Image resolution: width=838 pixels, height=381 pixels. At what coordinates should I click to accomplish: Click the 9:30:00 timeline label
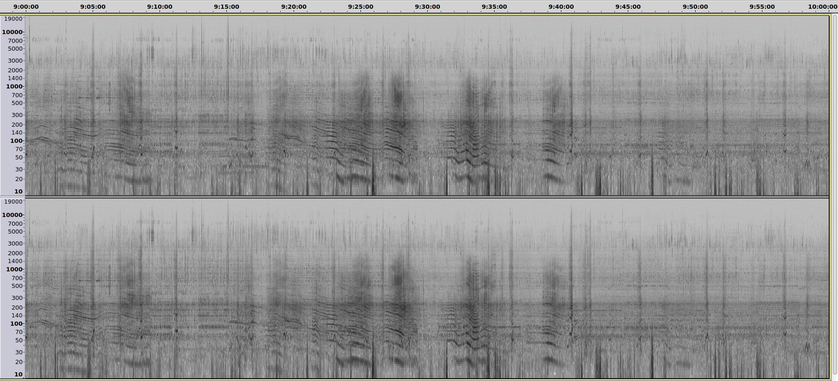[x=427, y=7]
